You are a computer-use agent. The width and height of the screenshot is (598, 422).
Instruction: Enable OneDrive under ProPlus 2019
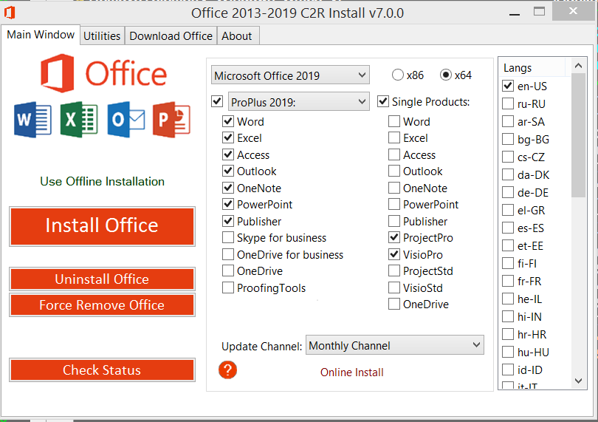[x=228, y=270]
